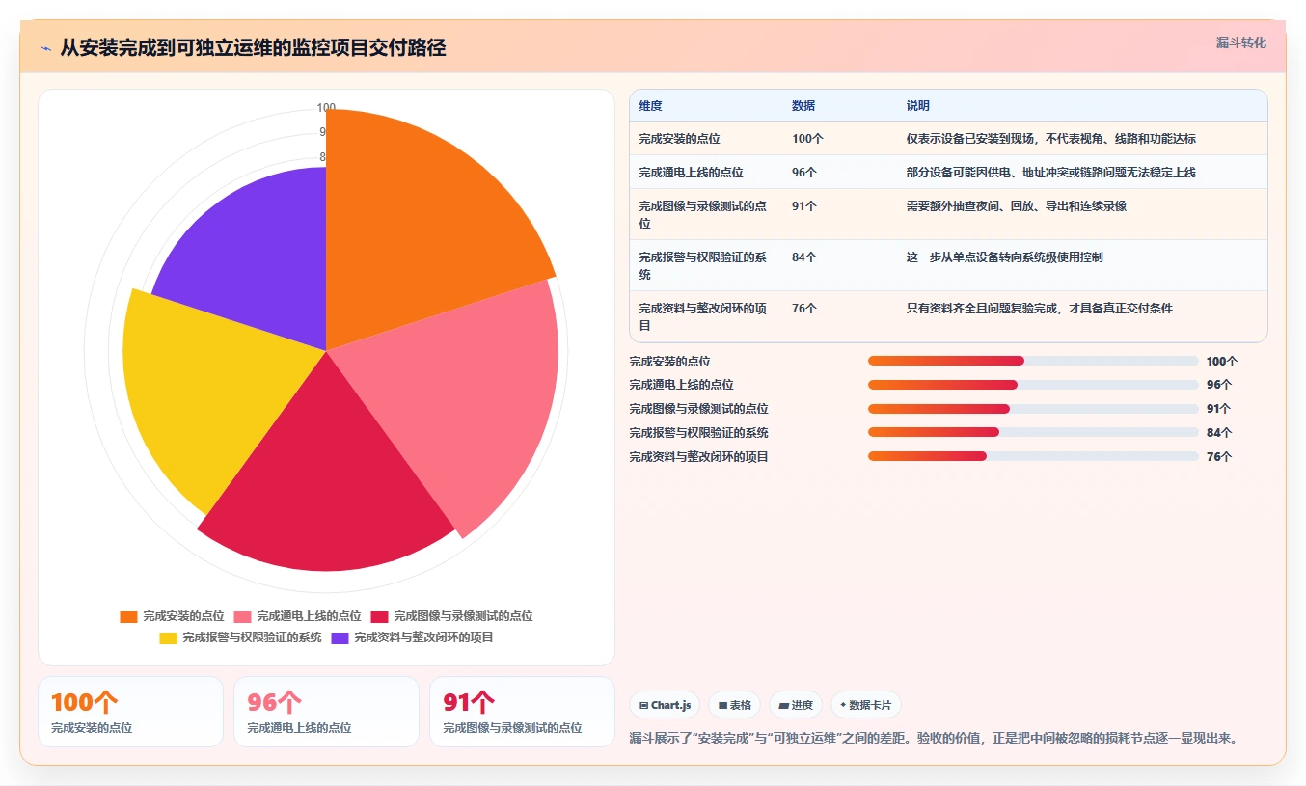1306x786 pixels.
Task: Click the 84个 value in the table
Action: [804, 257]
